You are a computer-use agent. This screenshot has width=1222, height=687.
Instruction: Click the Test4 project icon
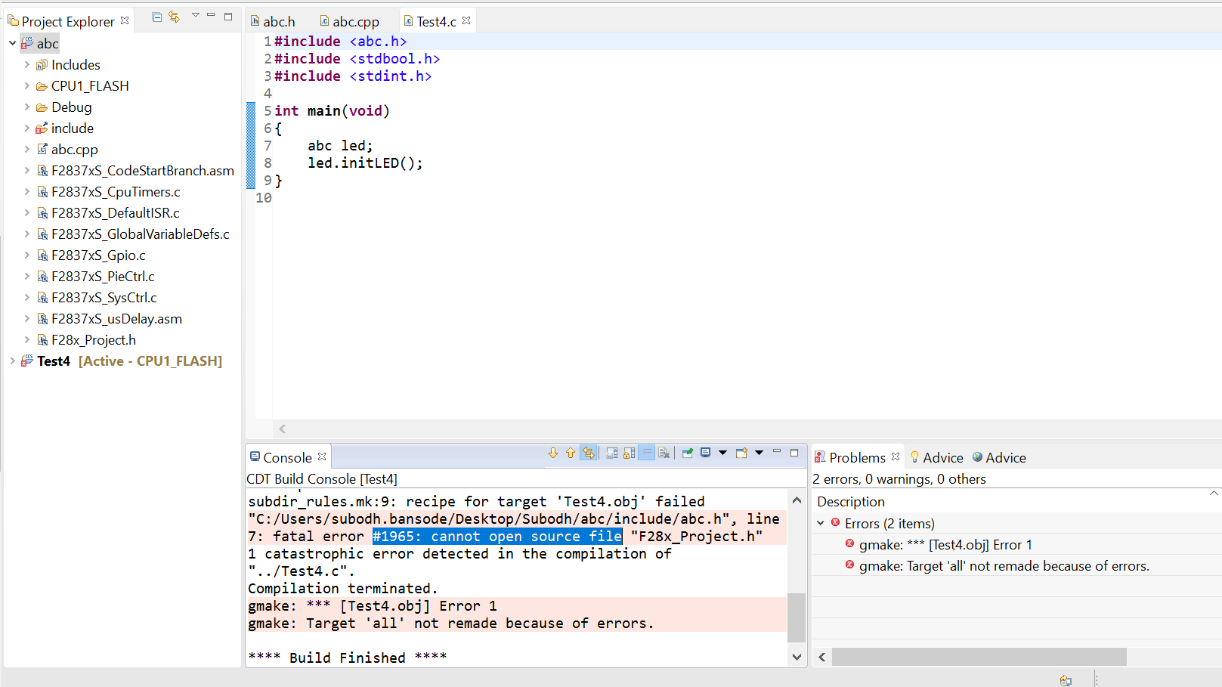click(27, 361)
